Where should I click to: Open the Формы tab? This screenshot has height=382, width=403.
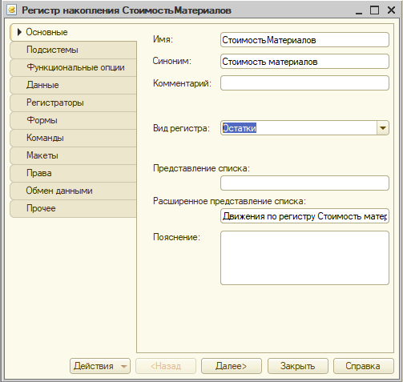click(x=73, y=120)
